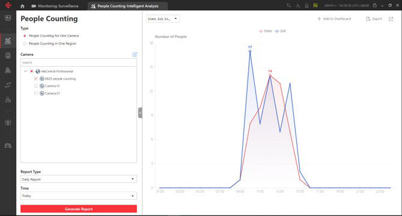Open the person feature analysis sidebar icon

tap(8, 100)
